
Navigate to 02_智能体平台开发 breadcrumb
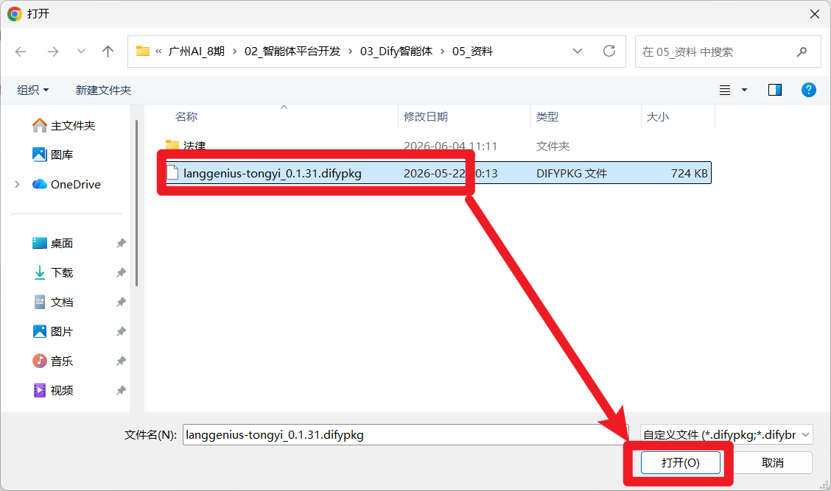[292, 52]
